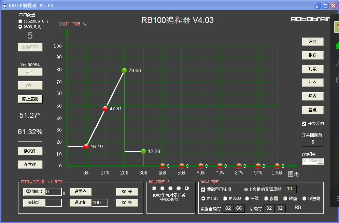The image size is (339, 223).
Task: Click the 设地址 button
Action: pos(81,203)
